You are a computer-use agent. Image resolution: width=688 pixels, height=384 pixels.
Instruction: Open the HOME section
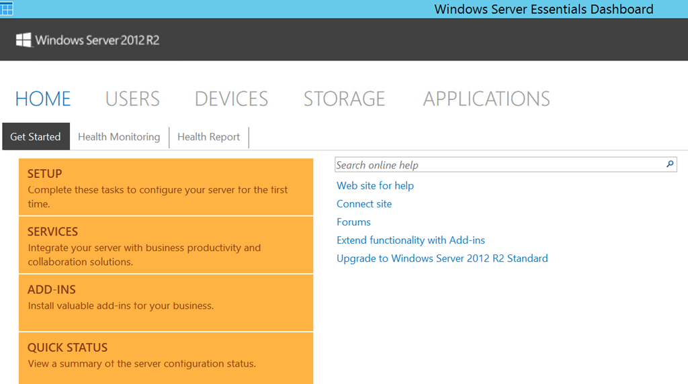(43, 99)
